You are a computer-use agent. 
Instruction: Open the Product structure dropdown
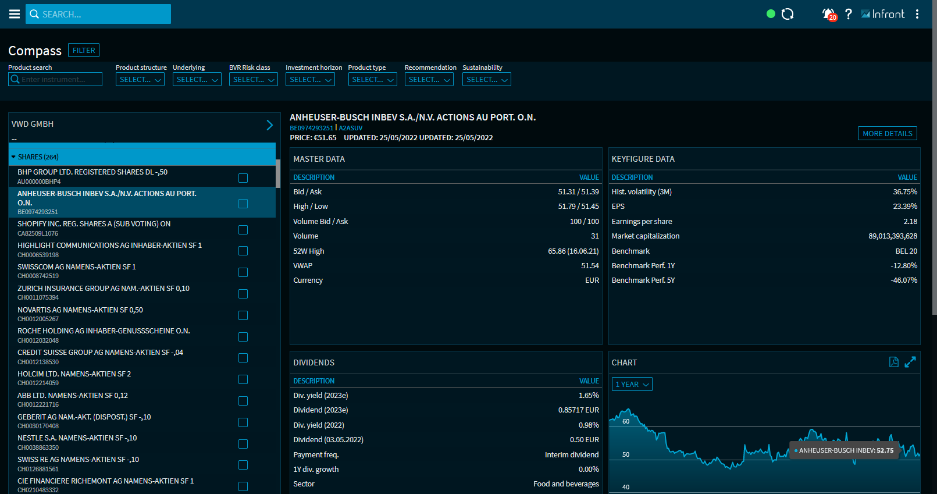(x=140, y=80)
